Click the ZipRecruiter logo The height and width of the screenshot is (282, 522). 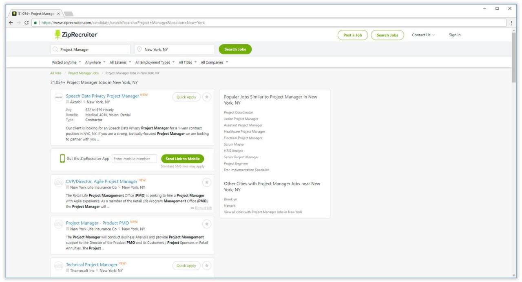pos(76,35)
